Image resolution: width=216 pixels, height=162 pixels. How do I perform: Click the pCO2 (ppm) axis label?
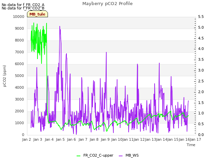(x=5, y=76)
